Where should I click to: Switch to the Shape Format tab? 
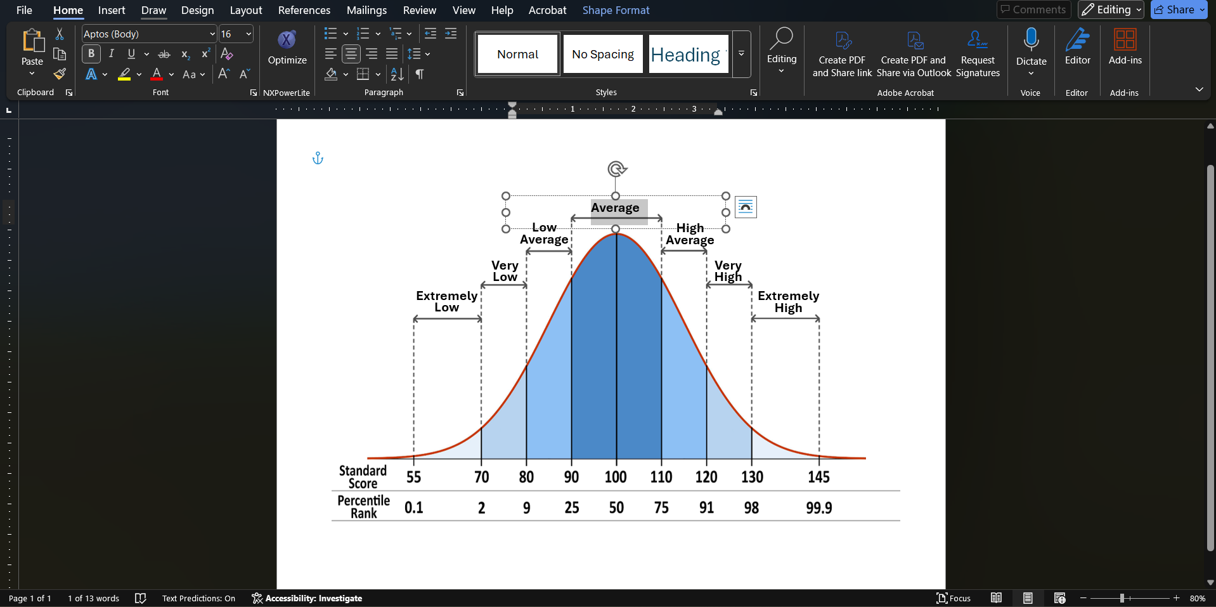(x=616, y=10)
